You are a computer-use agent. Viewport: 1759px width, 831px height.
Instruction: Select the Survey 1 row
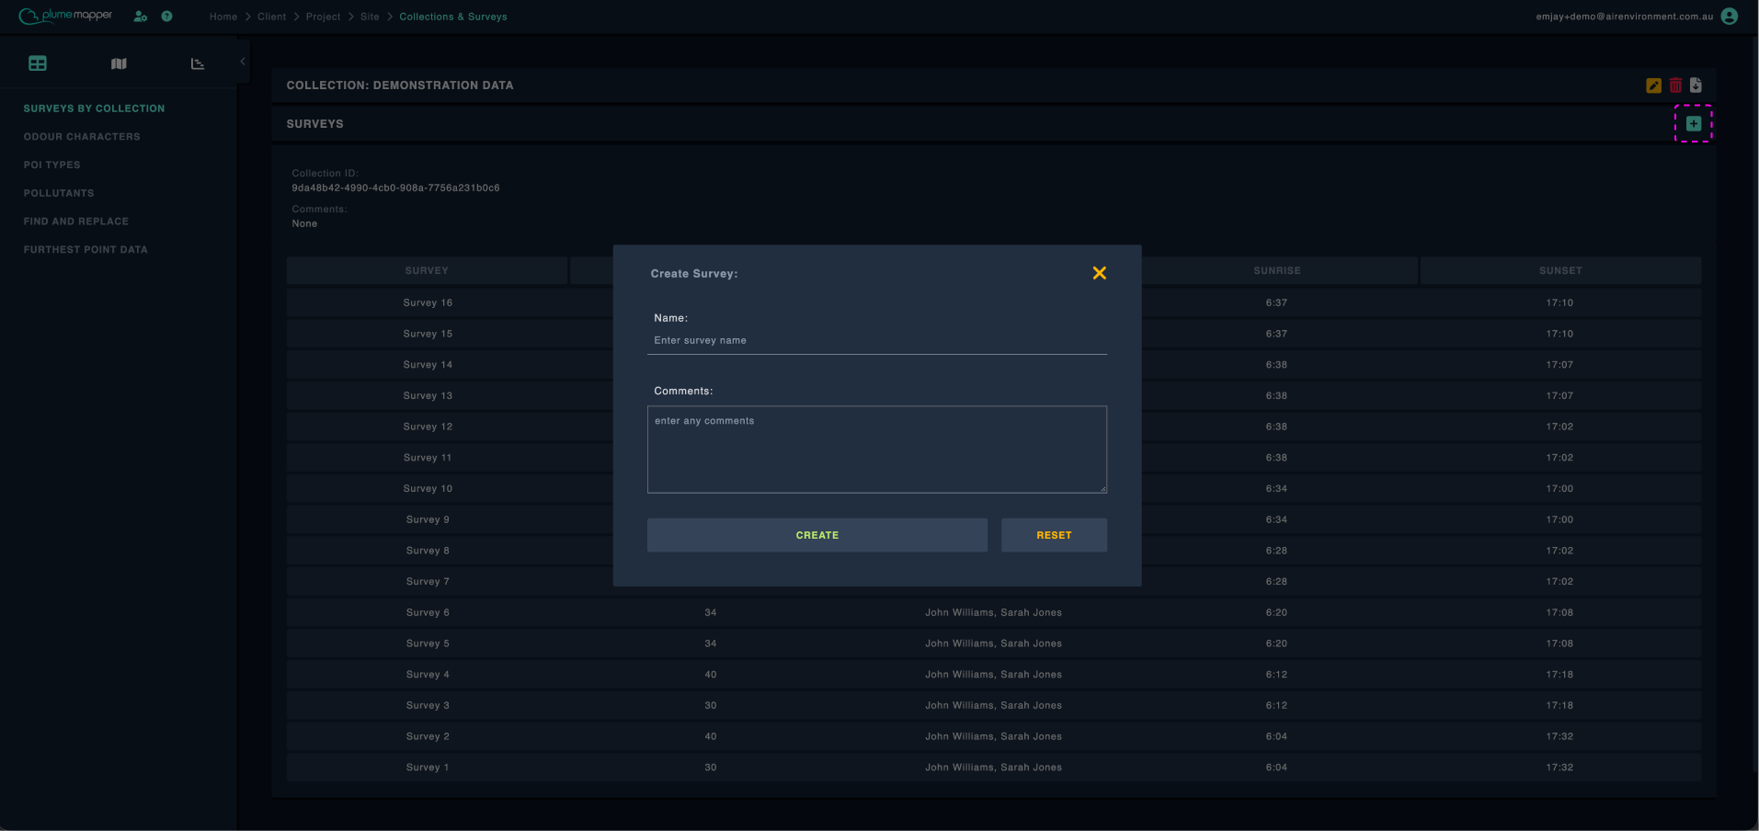pyautogui.click(x=994, y=768)
